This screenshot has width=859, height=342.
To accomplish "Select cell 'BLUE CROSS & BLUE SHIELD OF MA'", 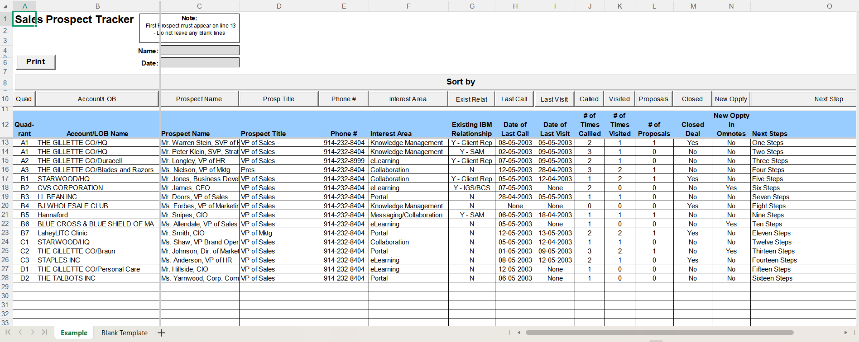I will point(98,224).
